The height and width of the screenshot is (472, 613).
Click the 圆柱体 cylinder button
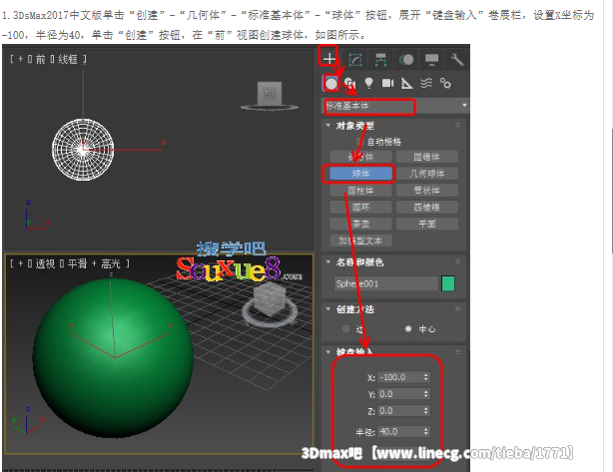click(360, 191)
